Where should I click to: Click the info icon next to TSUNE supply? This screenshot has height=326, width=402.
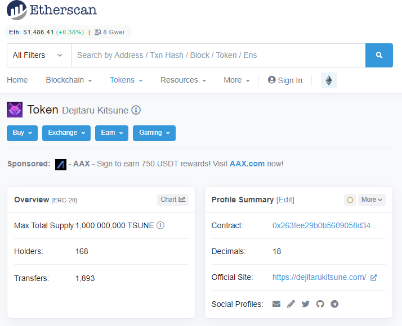[x=160, y=225]
